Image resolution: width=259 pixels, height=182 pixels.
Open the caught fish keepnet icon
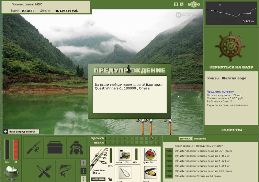[x=66, y=171]
